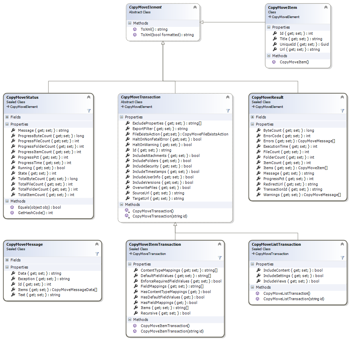This screenshot has width=350, height=340.
Task: Select the CopyMoveListTransaction class header
Action: coord(276,244)
